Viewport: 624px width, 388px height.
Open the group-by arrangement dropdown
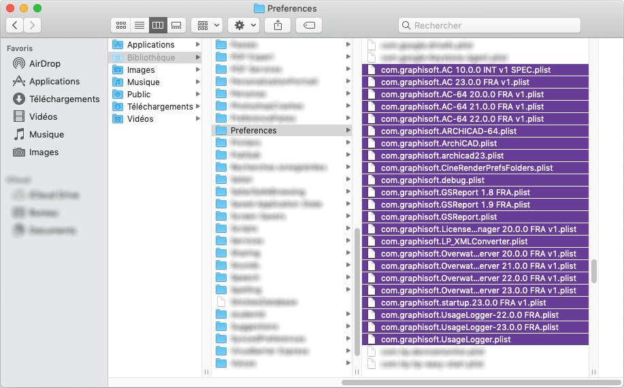207,25
